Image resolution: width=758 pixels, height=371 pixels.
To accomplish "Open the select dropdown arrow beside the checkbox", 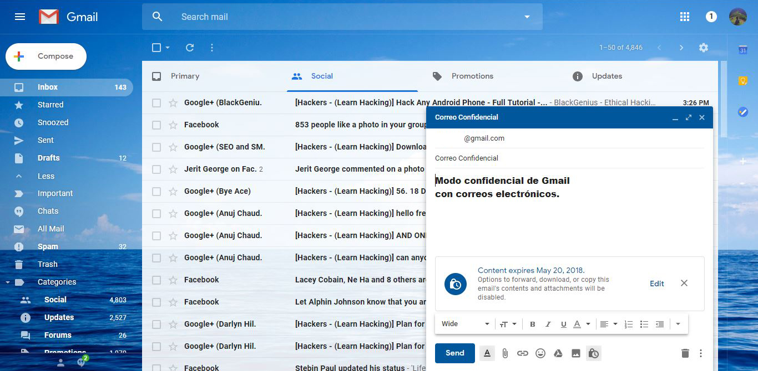I will click(x=168, y=48).
